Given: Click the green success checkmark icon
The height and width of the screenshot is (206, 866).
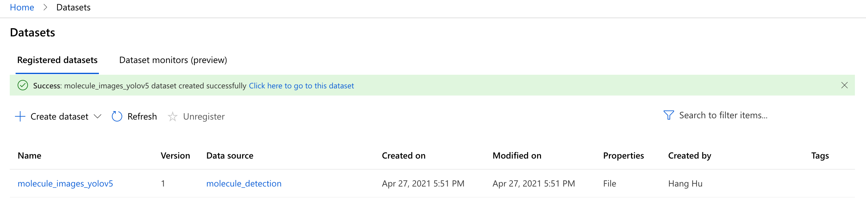Looking at the screenshot, I should (x=22, y=85).
